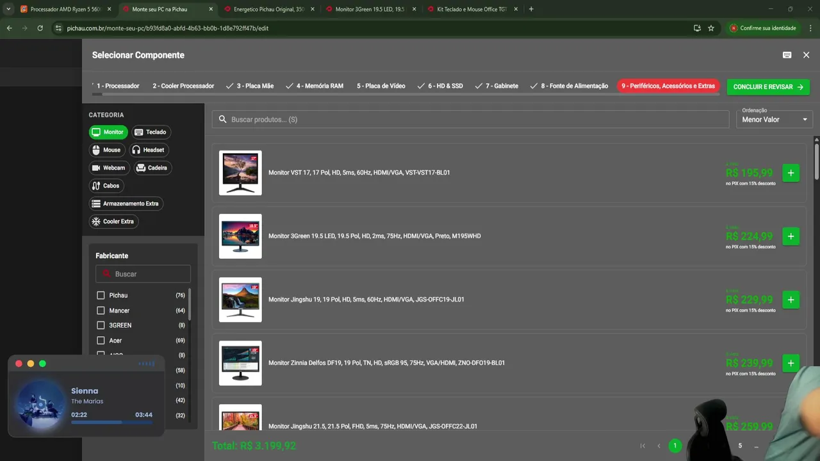820x461 pixels.
Task: Go to step 6 - HD & SSD
Action: [x=439, y=86]
